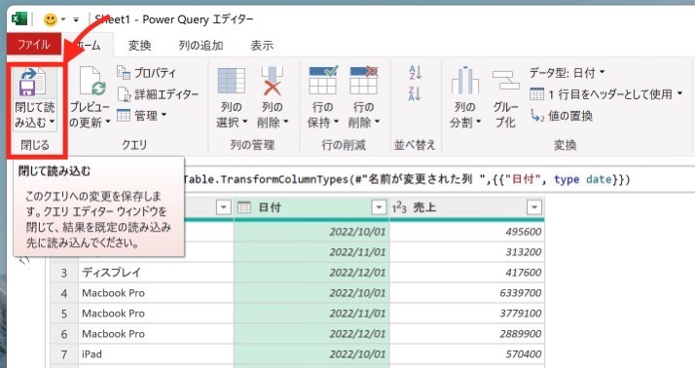Select the Macbook Pro cell in row 5

(156, 313)
